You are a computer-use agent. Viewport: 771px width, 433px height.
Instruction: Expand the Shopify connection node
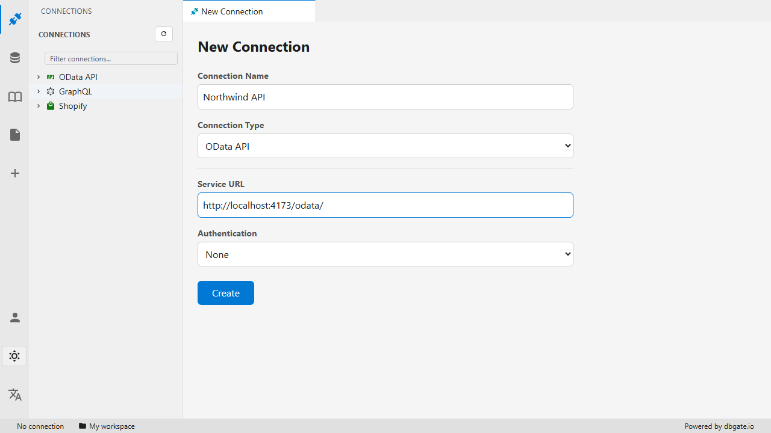[39, 106]
